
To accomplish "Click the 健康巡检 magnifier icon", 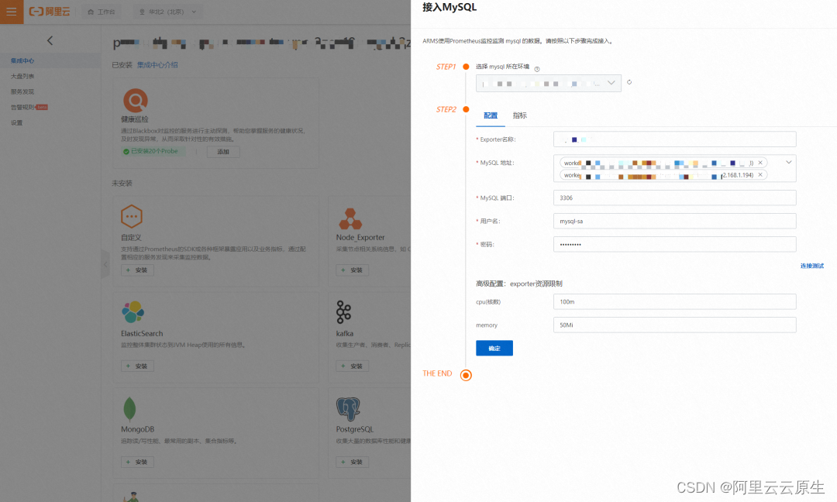I will pos(136,100).
